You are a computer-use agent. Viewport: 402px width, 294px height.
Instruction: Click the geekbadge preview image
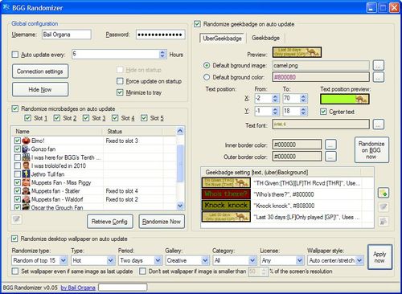[x=297, y=52]
